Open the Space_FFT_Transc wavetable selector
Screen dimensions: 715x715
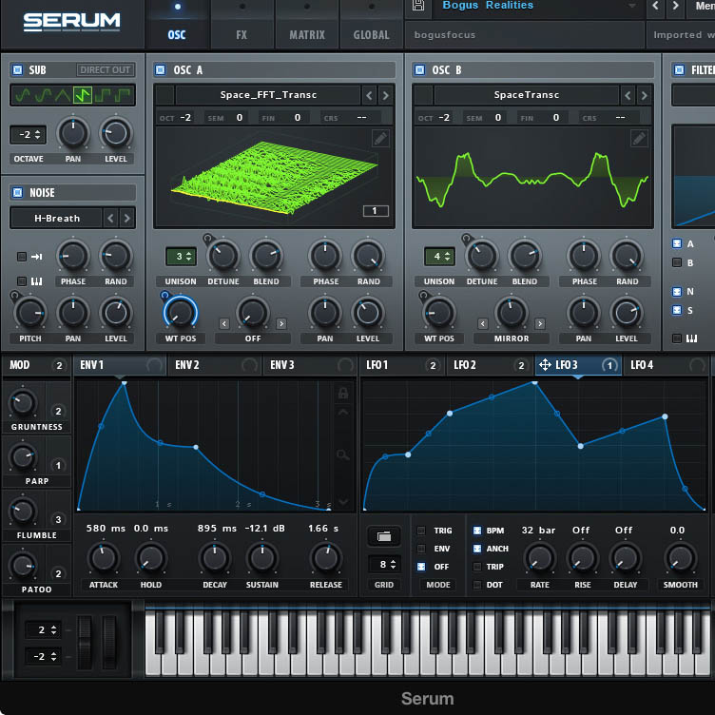coord(268,95)
